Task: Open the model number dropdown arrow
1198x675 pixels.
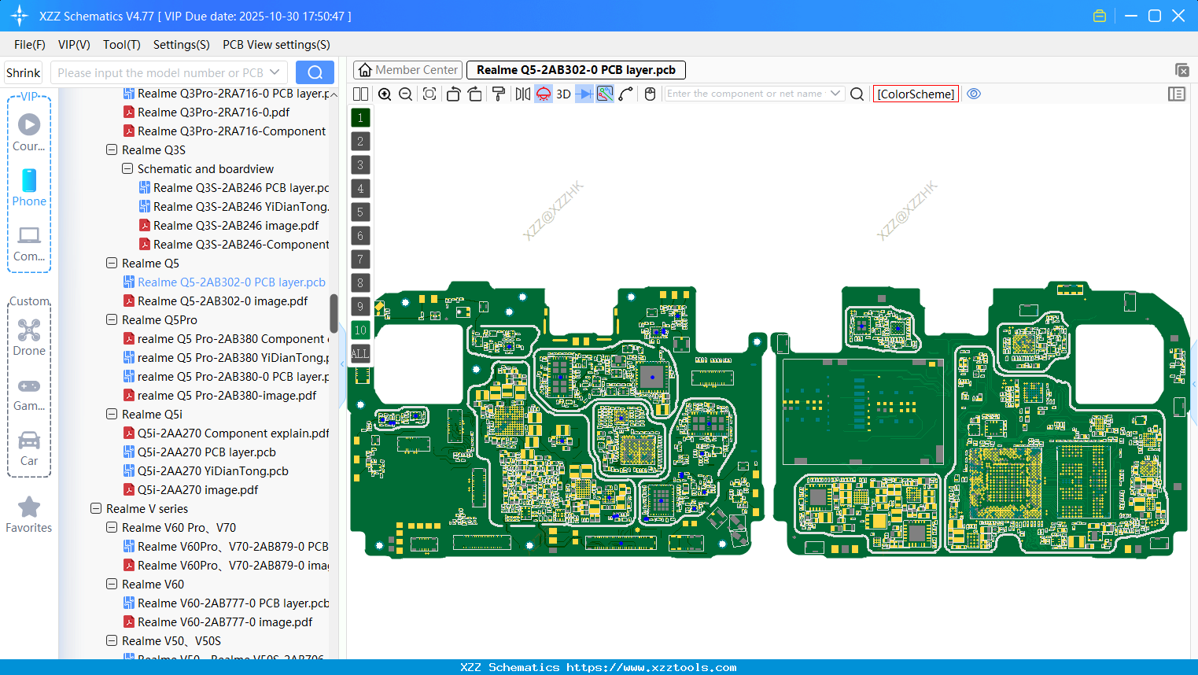Action: [275, 72]
